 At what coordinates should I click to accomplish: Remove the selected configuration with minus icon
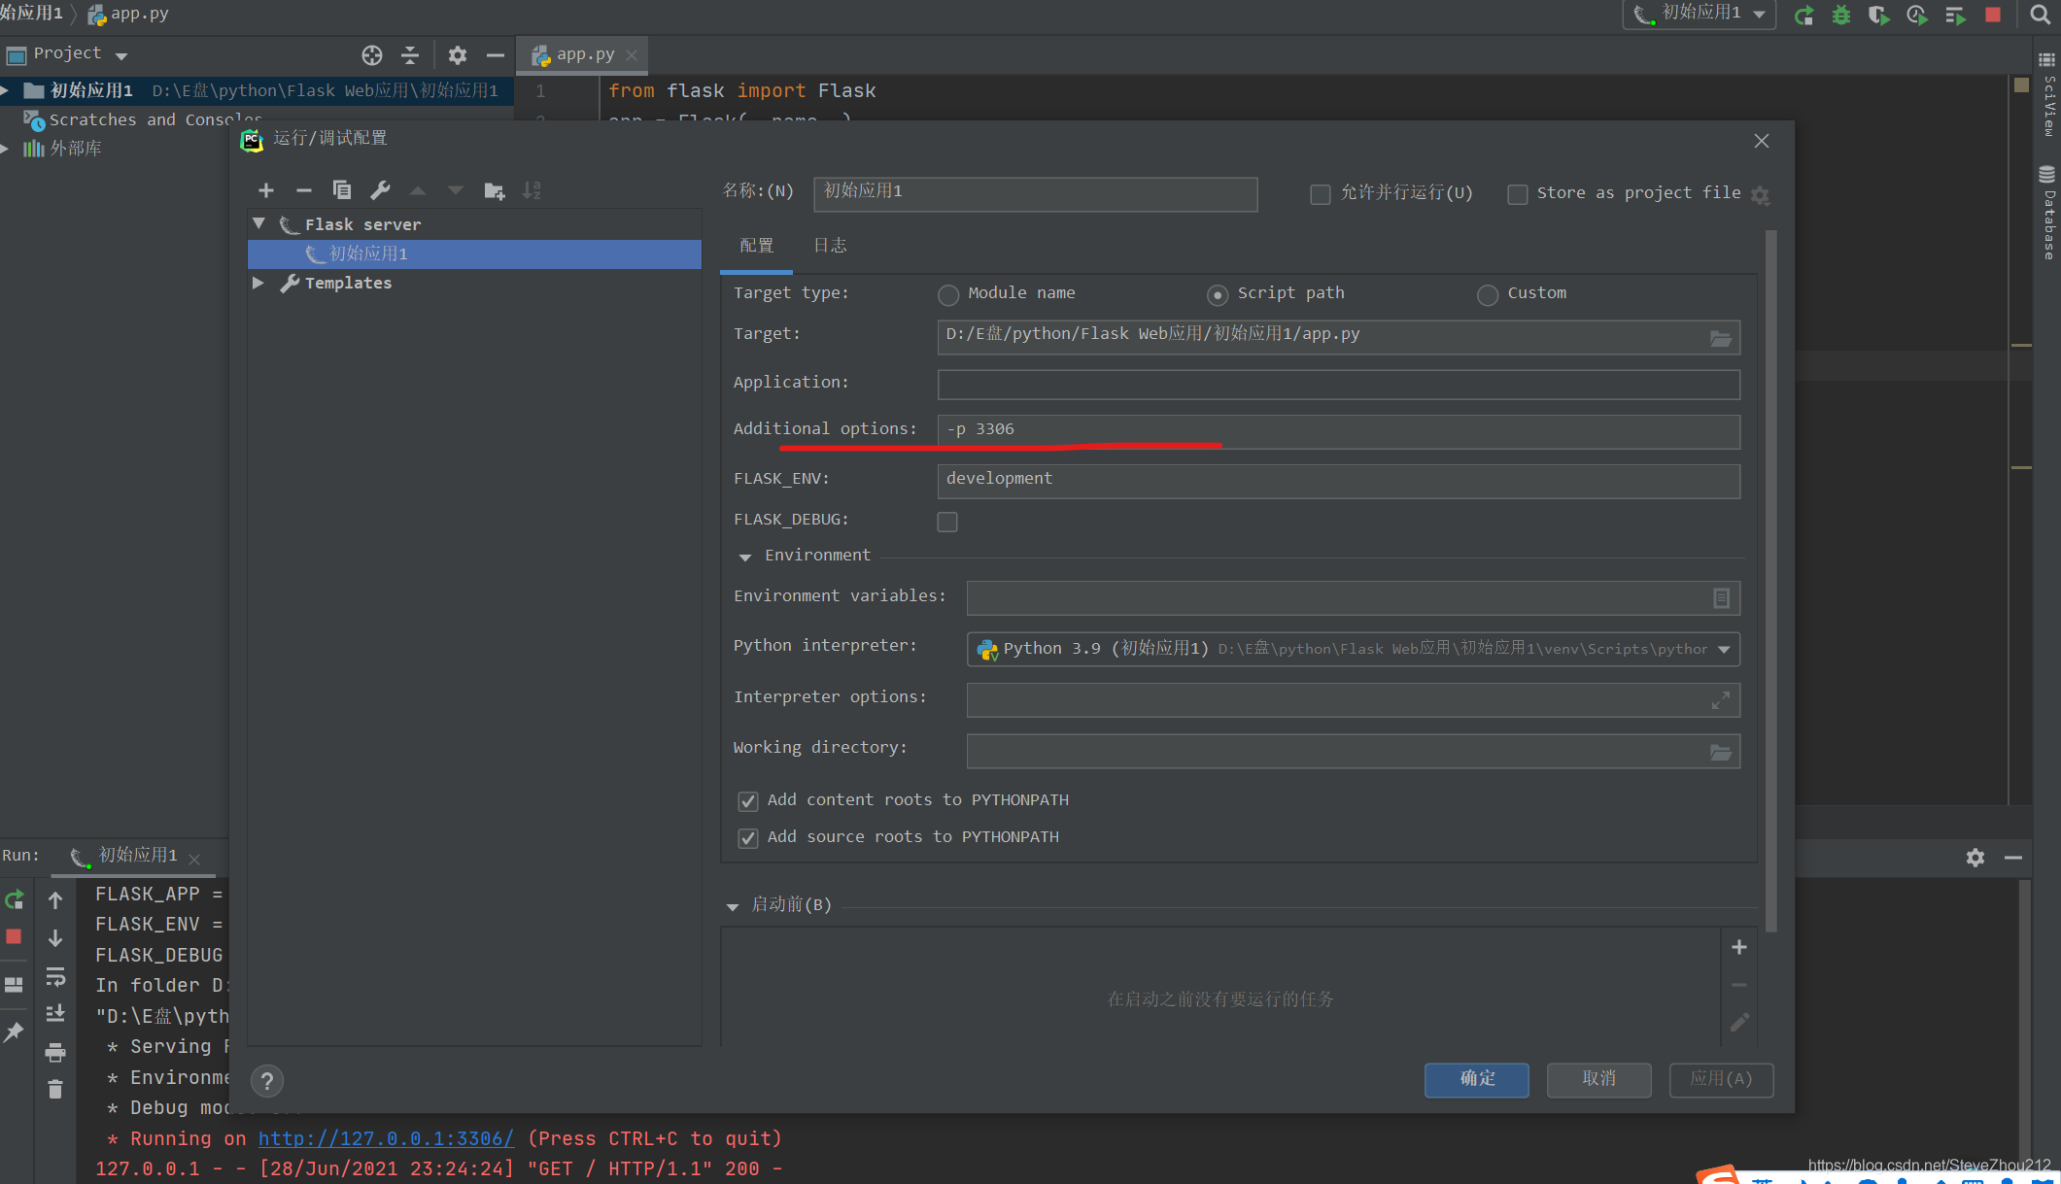tap(304, 190)
